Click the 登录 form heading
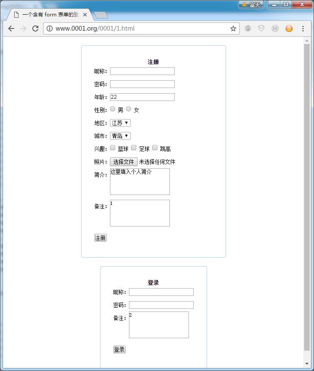 click(153, 283)
